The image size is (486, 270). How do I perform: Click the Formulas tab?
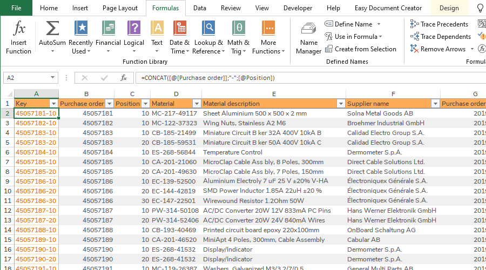[166, 8]
